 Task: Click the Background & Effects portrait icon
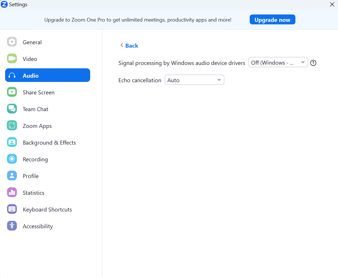click(x=12, y=142)
